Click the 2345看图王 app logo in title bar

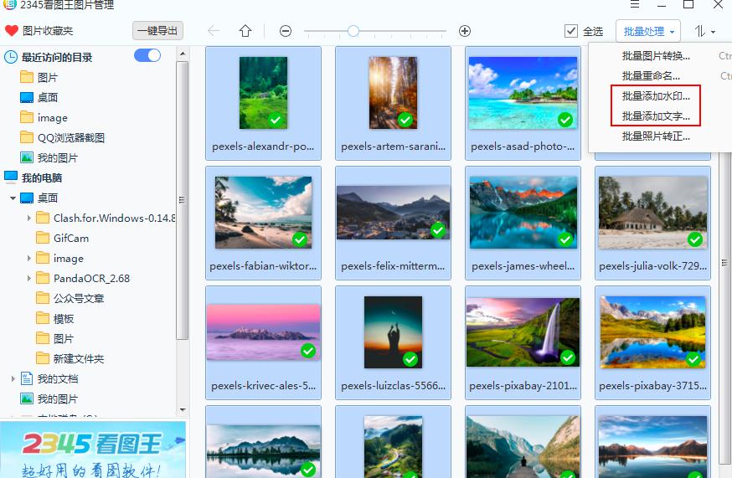[9, 5]
